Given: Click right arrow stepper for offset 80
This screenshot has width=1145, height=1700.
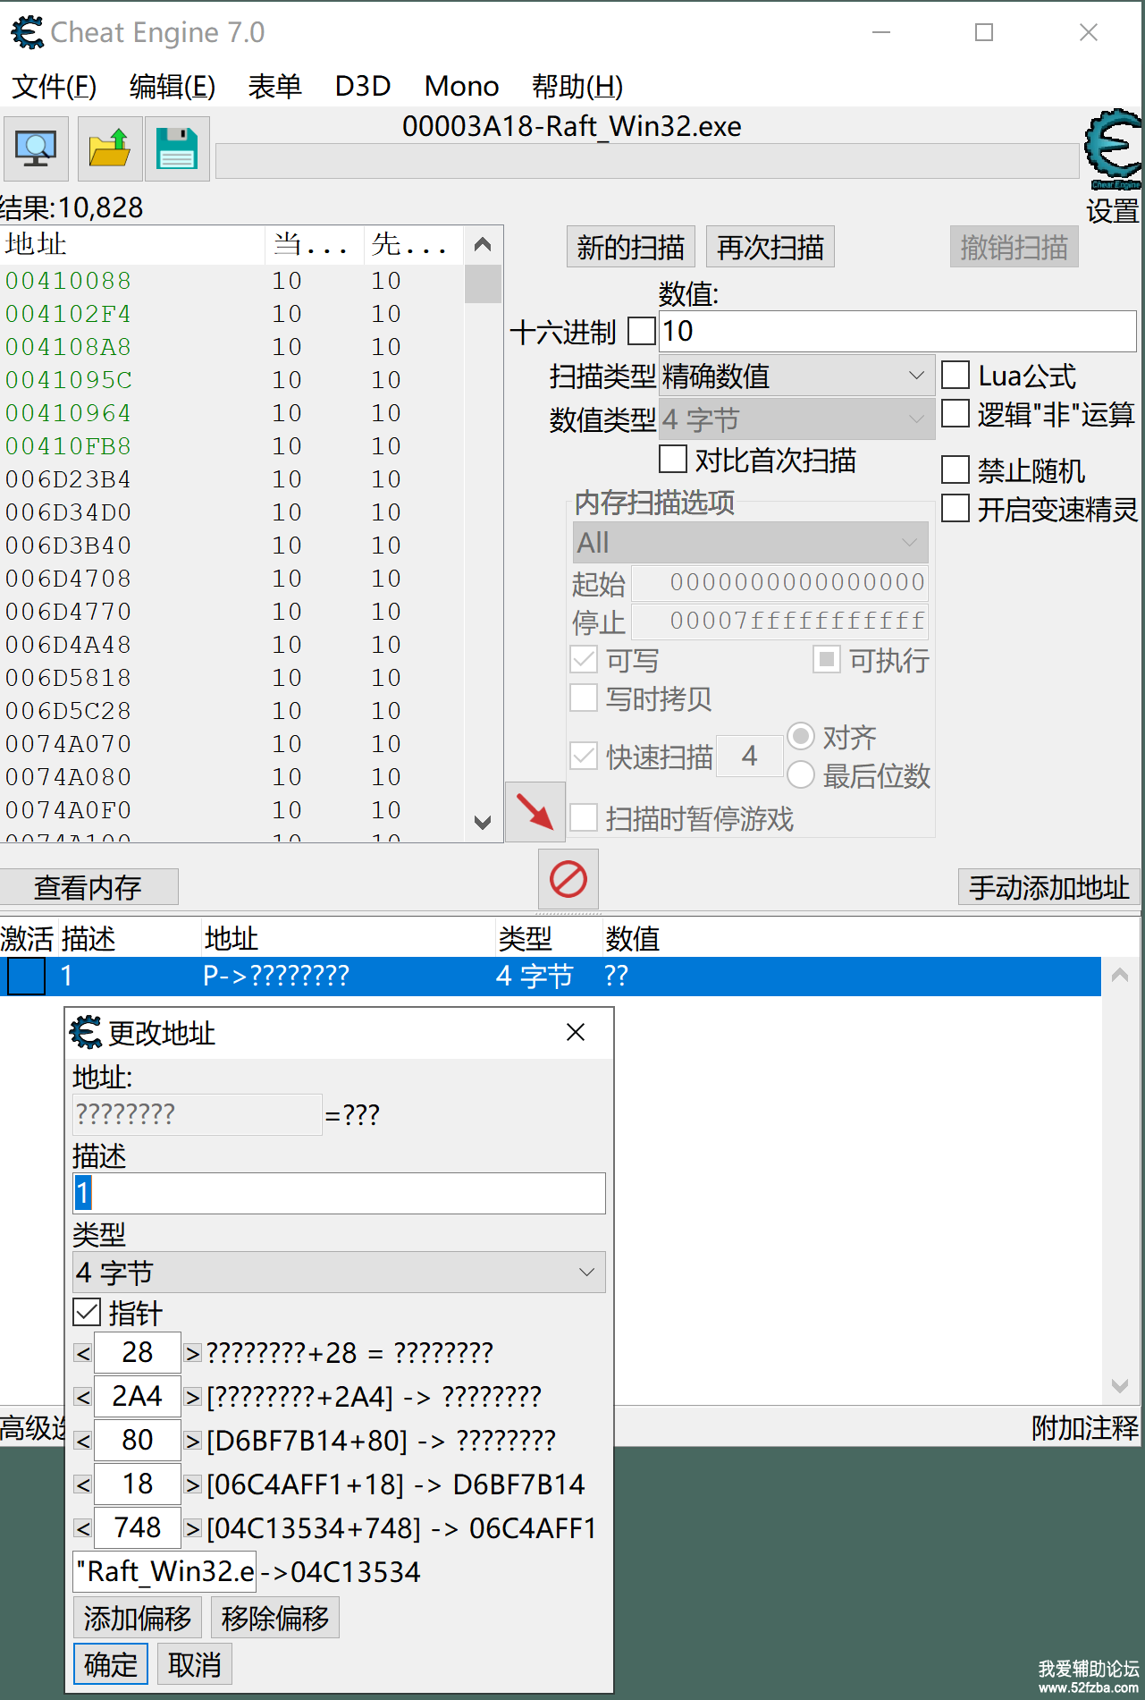Looking at the screenshot, I should coord(192,1441).
